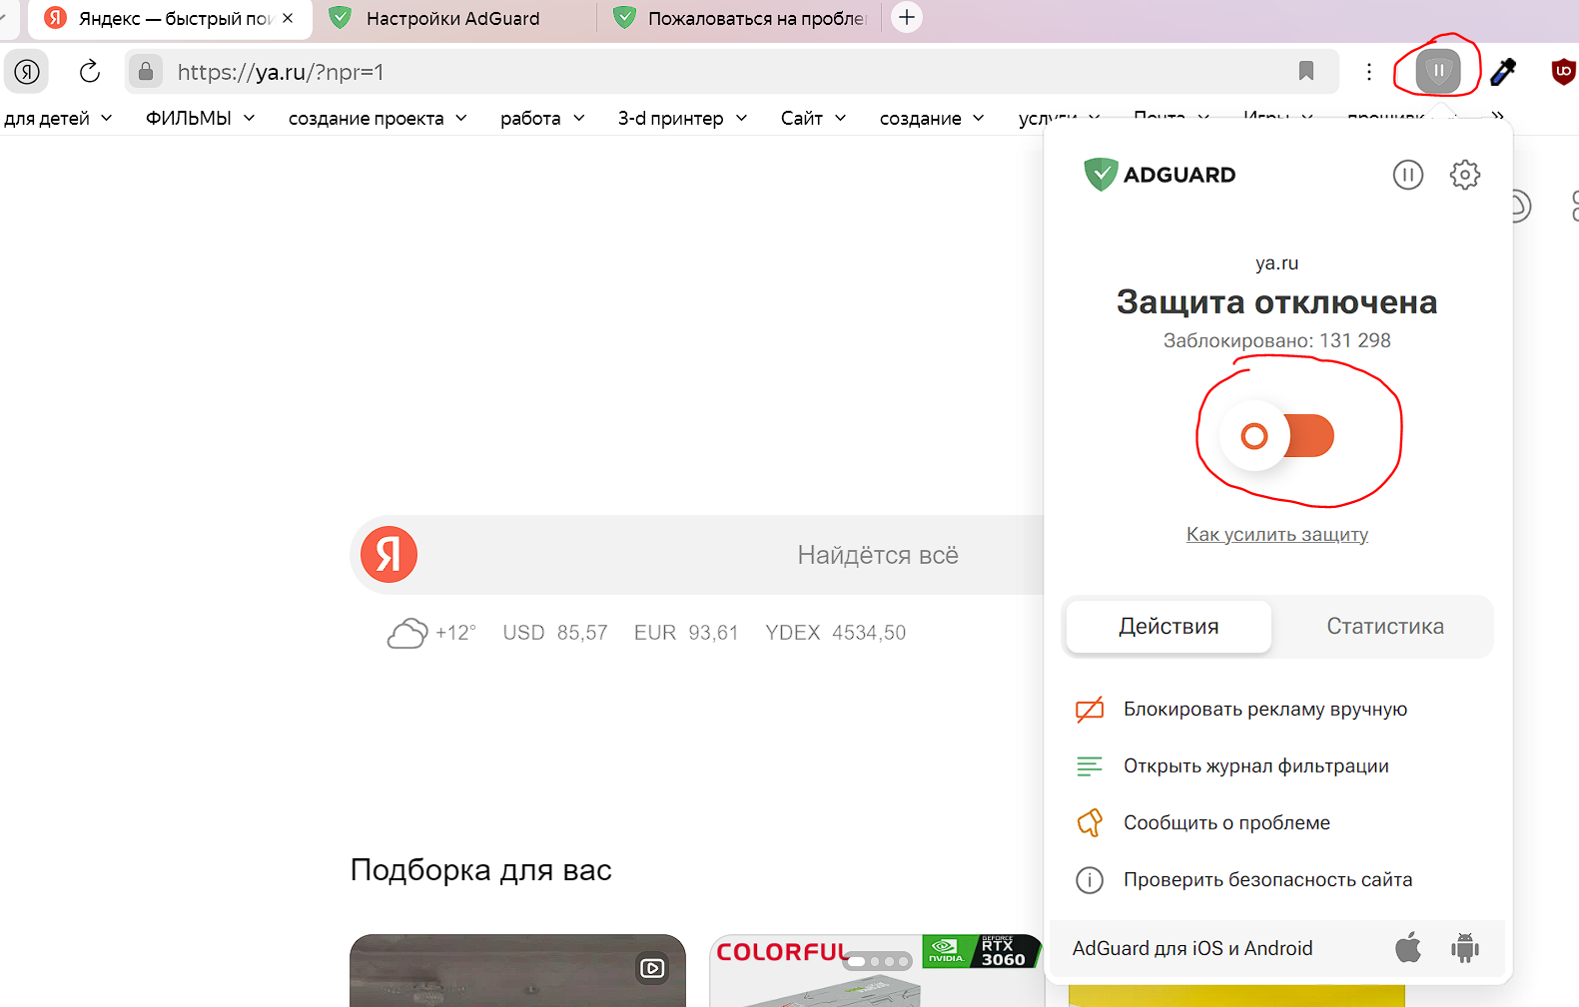Bookmark this page with the bookmark icon
This screenshot has height=1007, width=1579.
[1305, 71]
